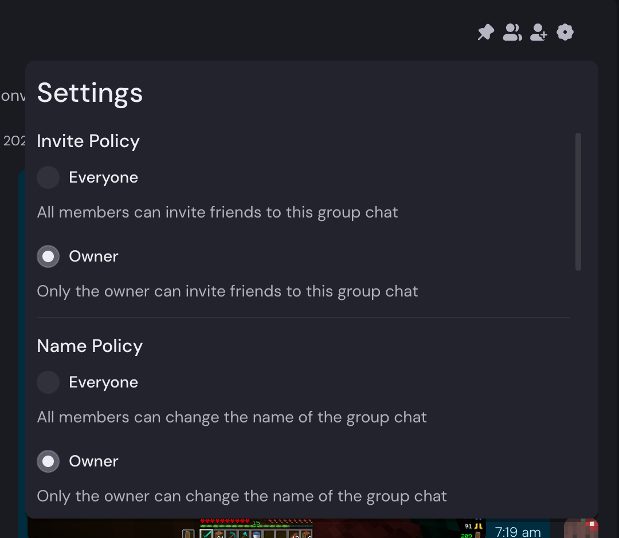Click "Only the owner can invite friends" description
The image size is (619, 538).
click(x=228, y=291)
